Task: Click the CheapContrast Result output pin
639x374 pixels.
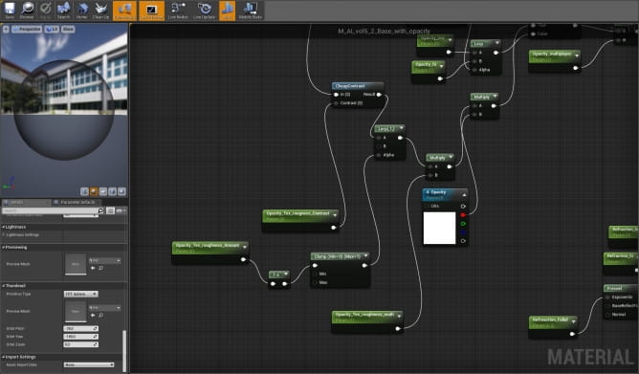Action: [x=379, y=95]
